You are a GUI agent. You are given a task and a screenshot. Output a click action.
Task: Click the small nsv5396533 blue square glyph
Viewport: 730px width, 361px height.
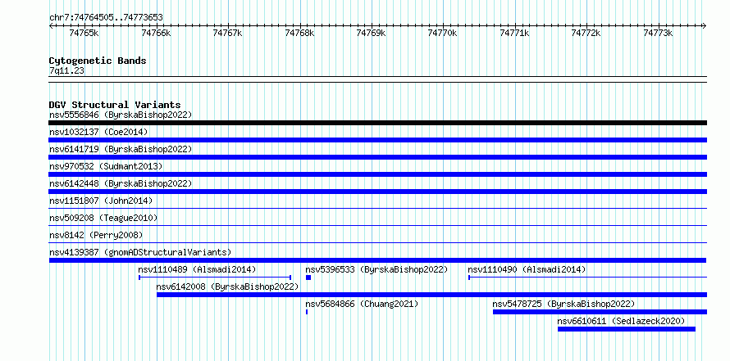tap(308, 278)
